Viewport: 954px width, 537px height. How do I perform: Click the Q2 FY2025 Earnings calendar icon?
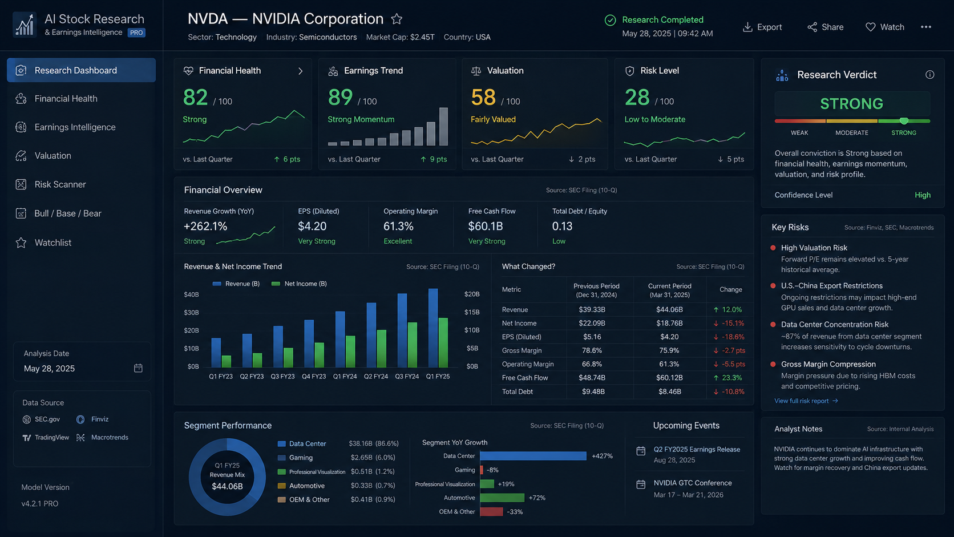641,451
